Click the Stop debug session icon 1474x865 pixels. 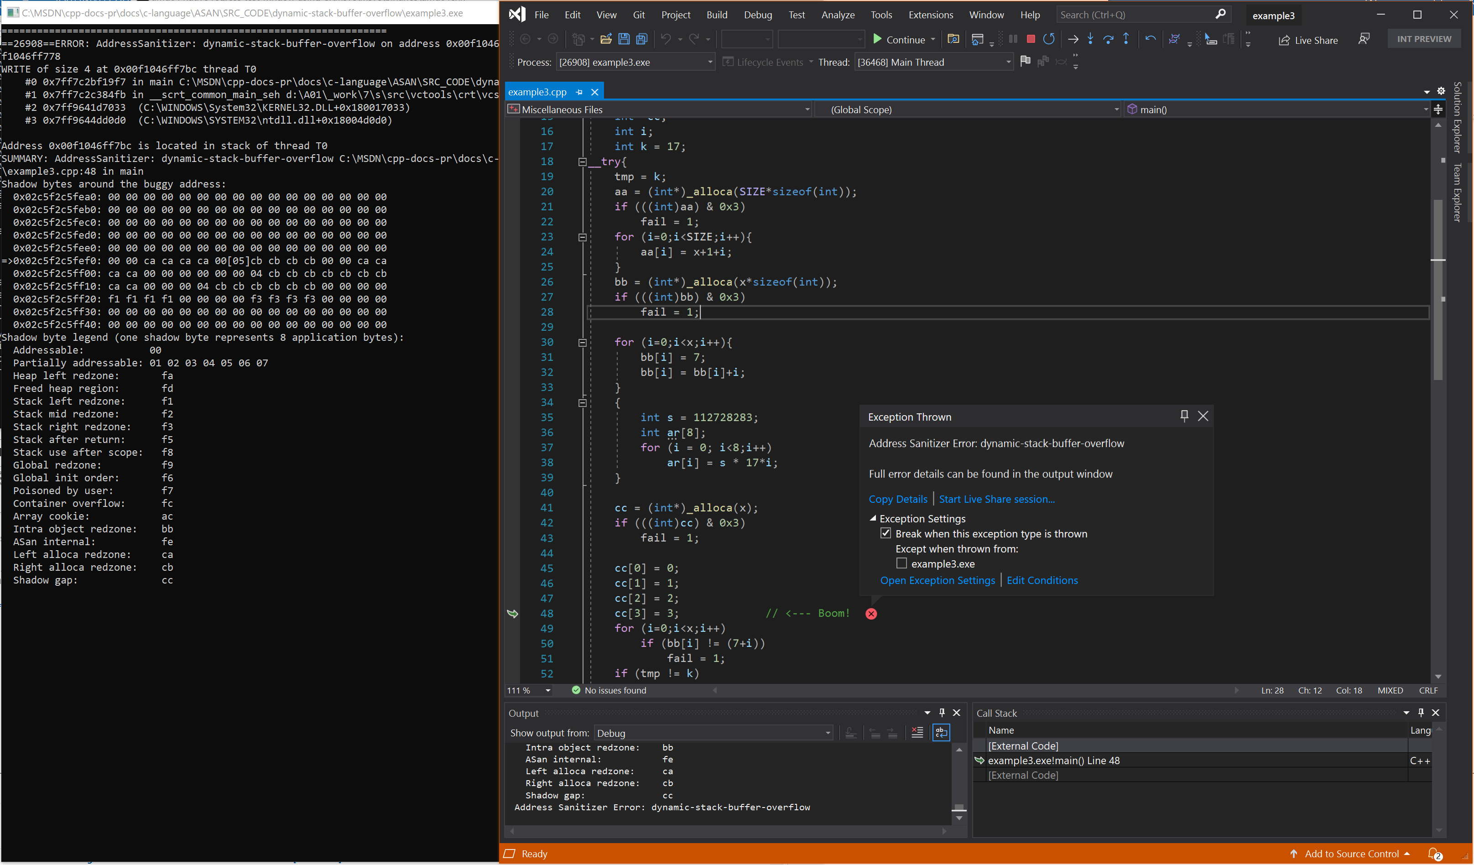1031,39
